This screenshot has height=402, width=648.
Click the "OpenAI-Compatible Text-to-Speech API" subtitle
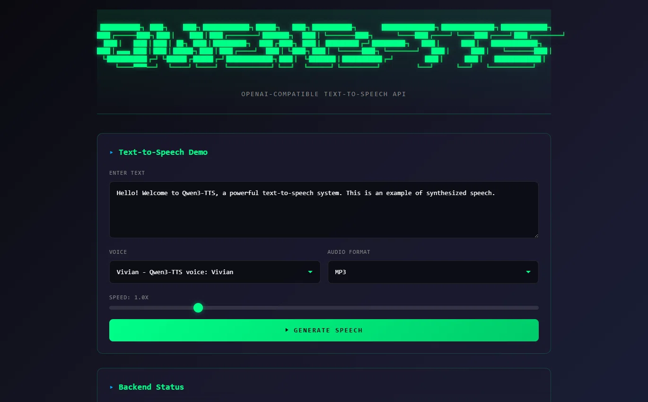click(324, 94)
